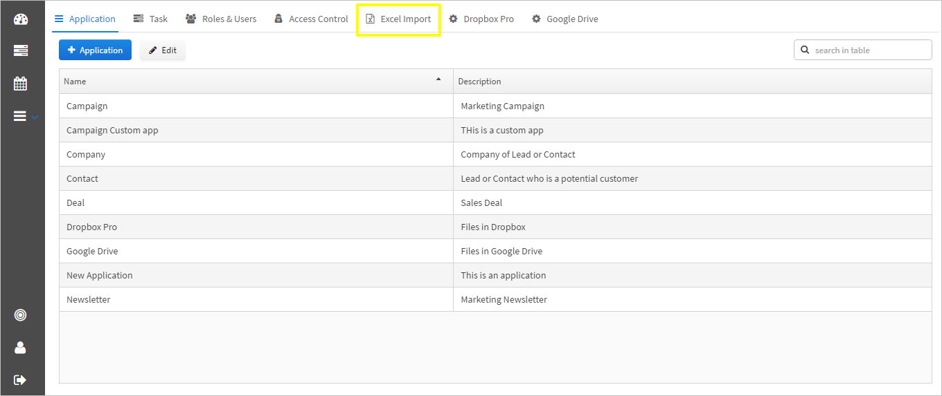Screen dimensions: 942x396
Task: Select the Dropbox Pro tab
Action: click(x=481, y=19)
